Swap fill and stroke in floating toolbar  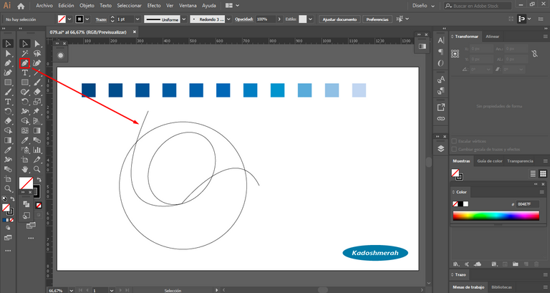[x=39, y=179]
